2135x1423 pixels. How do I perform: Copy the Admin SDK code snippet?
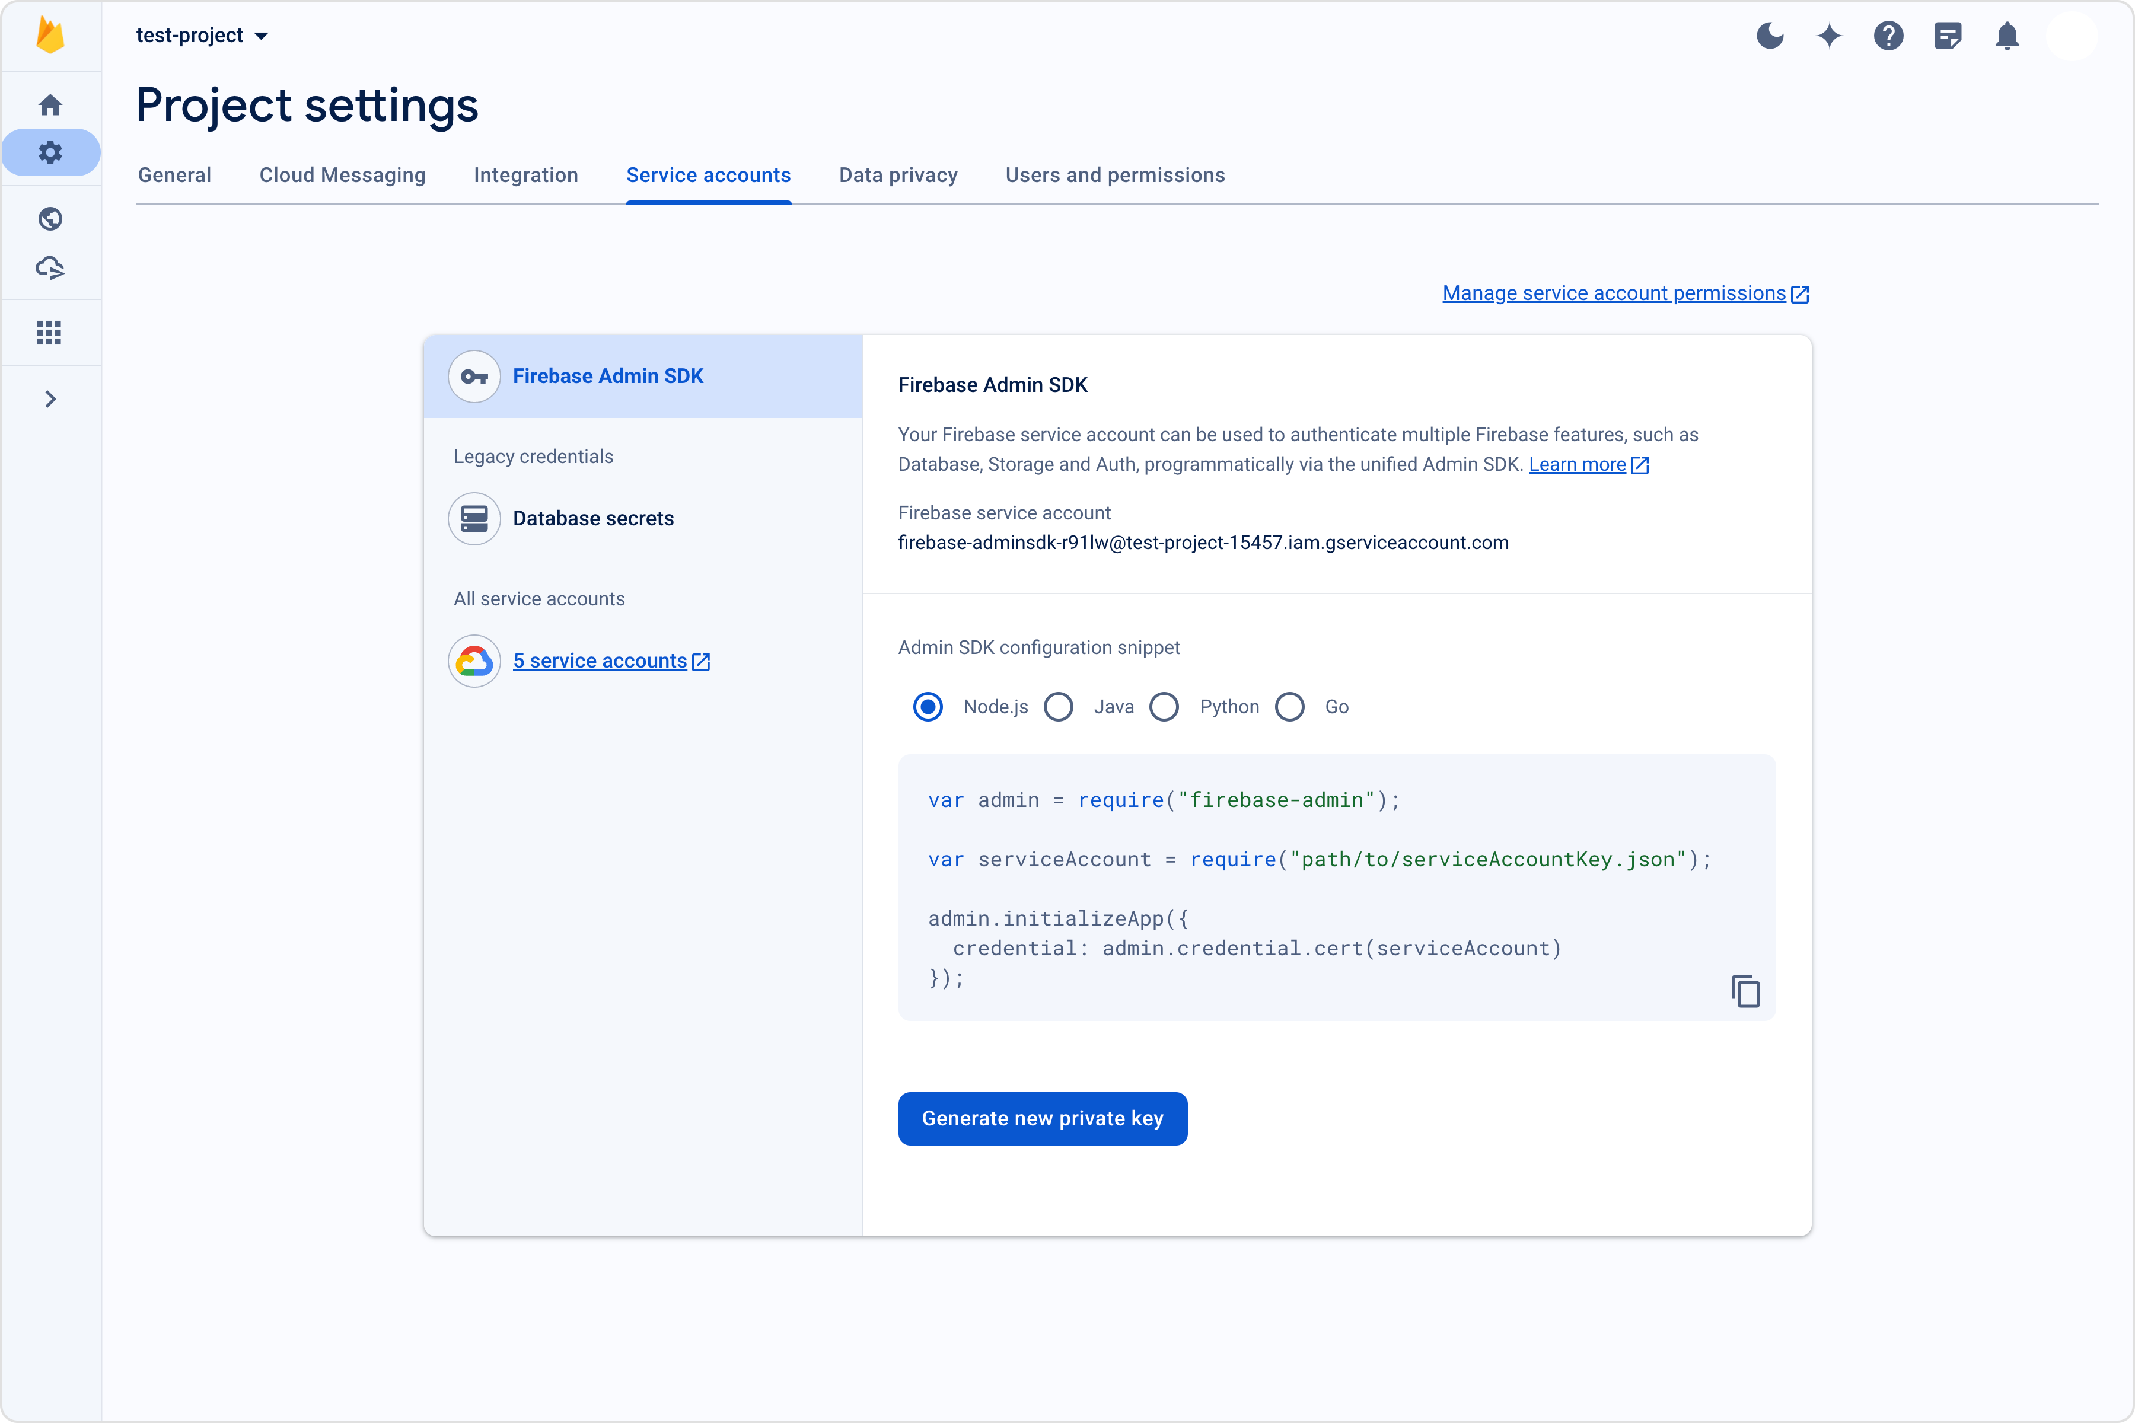[x=1745, y=991]
